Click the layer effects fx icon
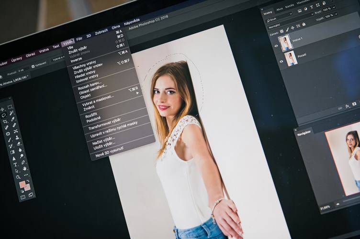This screenshot has width=360, height=239. [348, 106]
